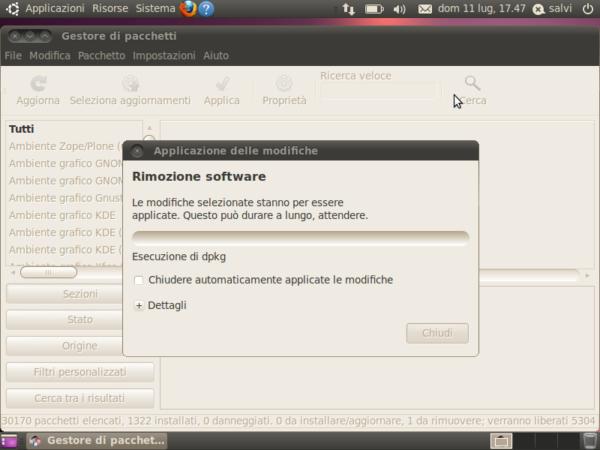
Task: Open the Modifica menu
Action: [49, 55]
